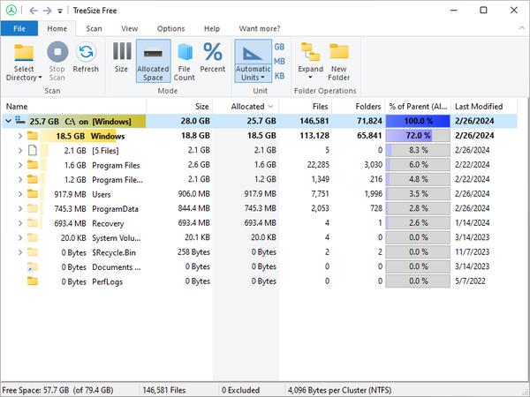
Task: Select the ProgramData row
Action: (259, 208)
